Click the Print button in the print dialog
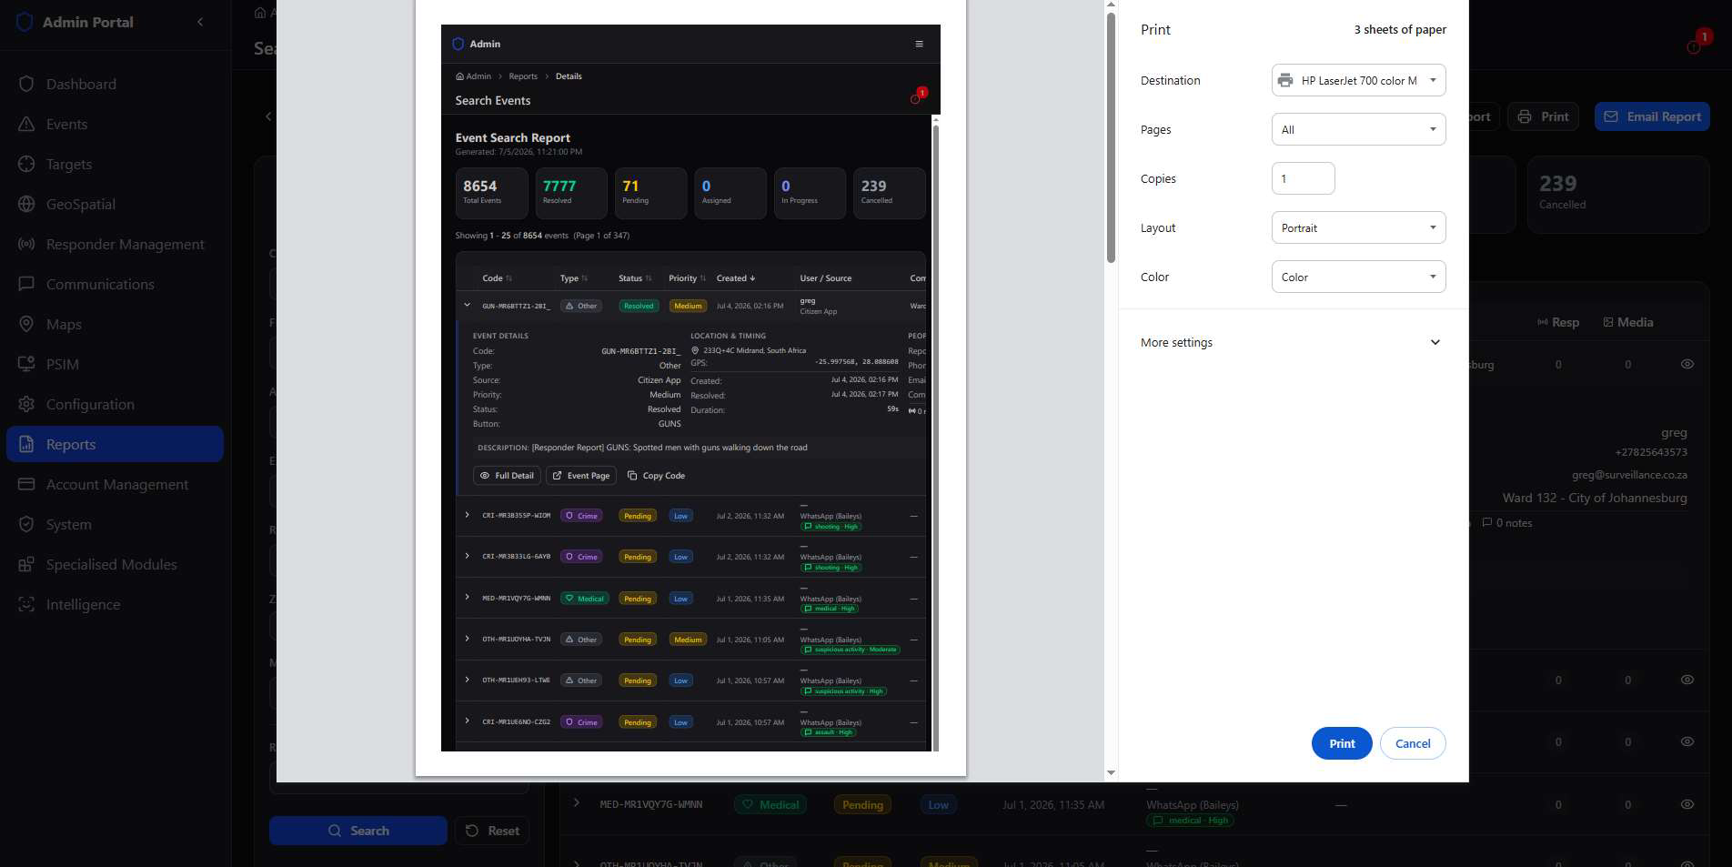The image size is (1732, 867). coord(1342,743)
